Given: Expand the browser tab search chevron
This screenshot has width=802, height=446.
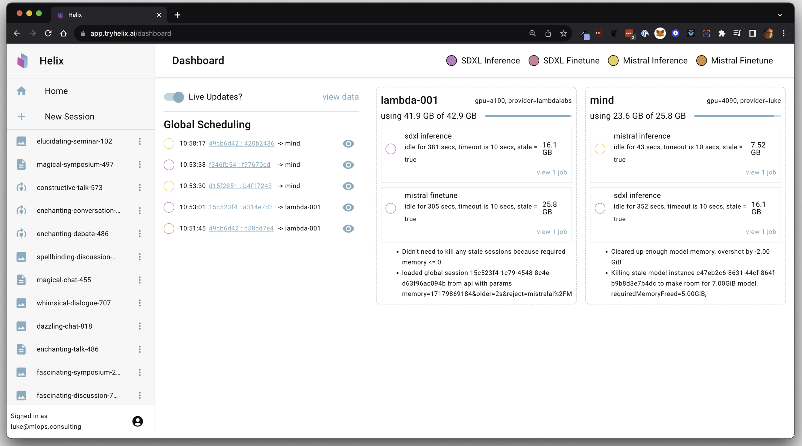Looking at the screenshot, I should point(779,15).
